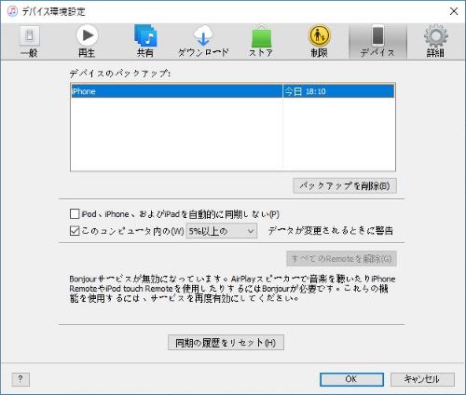This screenshot has height=395, width=466.
Task: Click the 同期の履歴をリセット button
Action: click(226, 343)
